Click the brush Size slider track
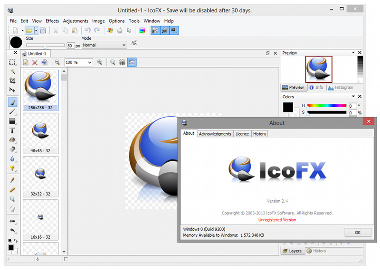 45,45
